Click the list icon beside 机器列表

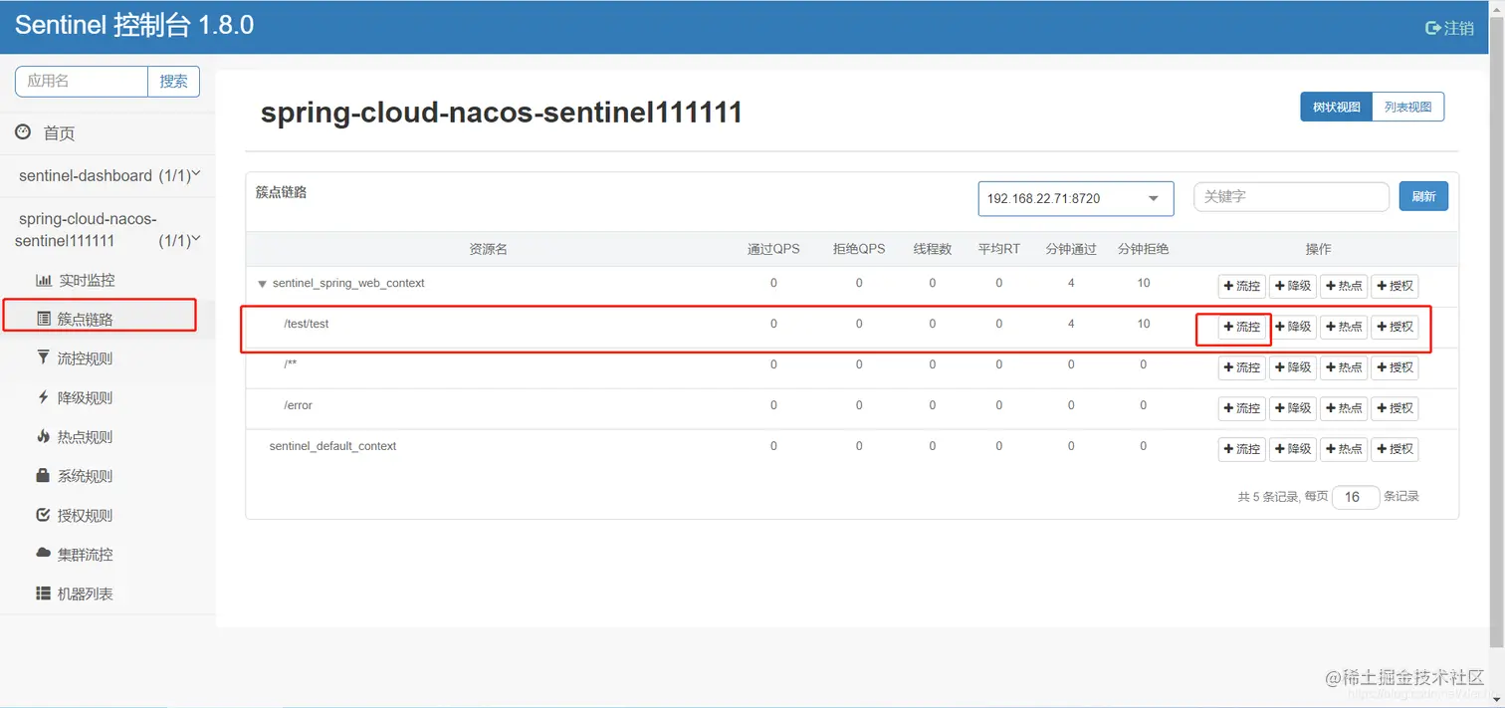[43, 593]
